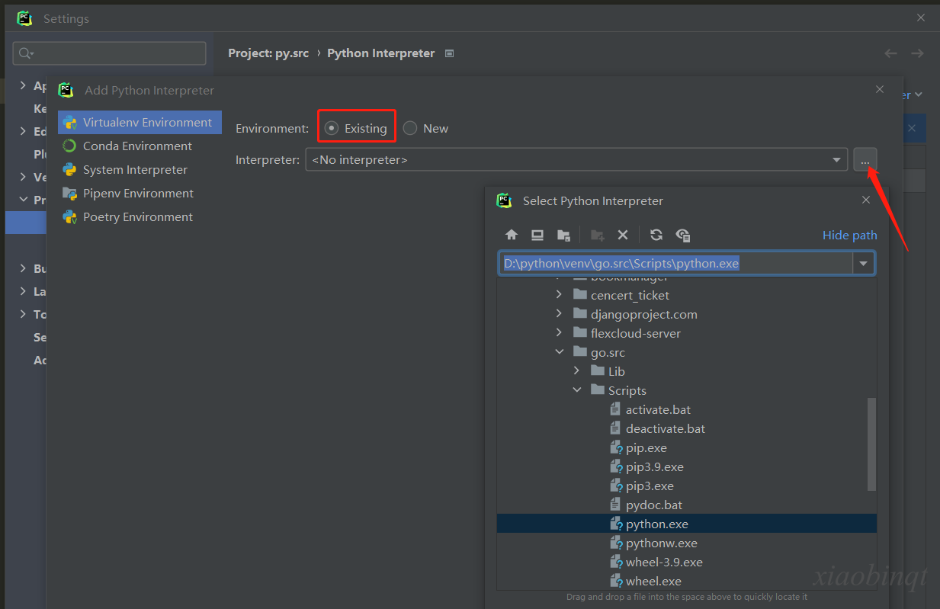Viewport: 940px width, 609px height.
Task: Click the wheel-3.9.exe file icon
Action: [616, 562]
